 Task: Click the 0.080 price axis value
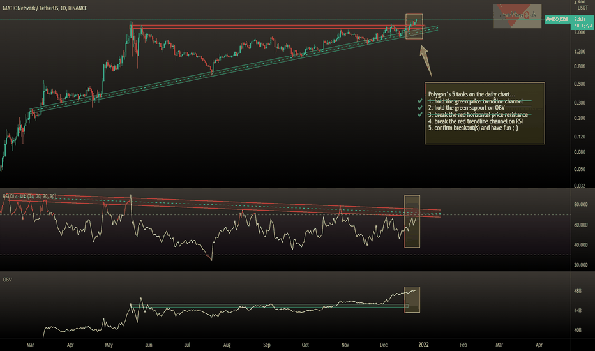click(580, 152)
